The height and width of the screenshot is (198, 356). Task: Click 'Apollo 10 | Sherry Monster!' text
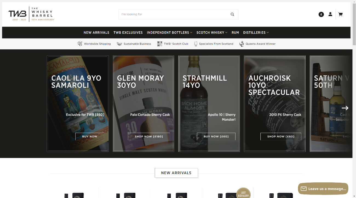pyautogui.click(x=222, y=117)
